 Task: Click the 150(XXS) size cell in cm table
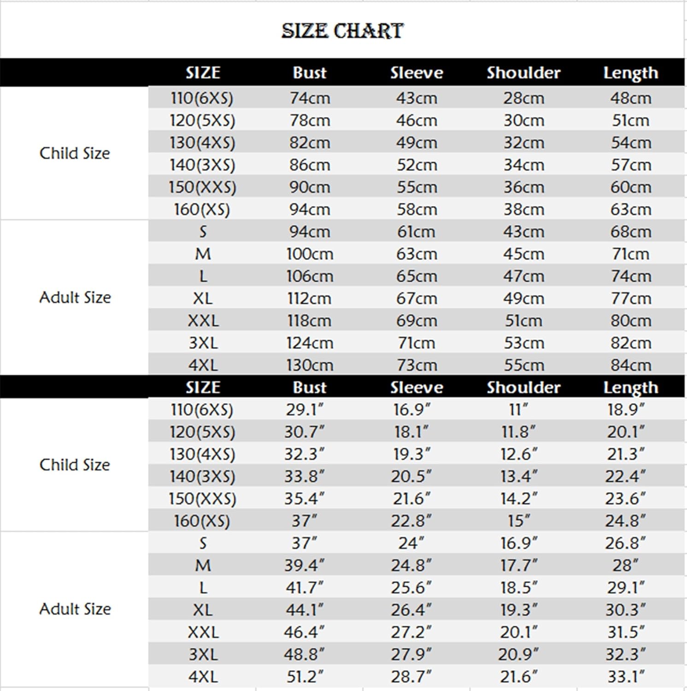pyautogui.click(x=202, y=187)
